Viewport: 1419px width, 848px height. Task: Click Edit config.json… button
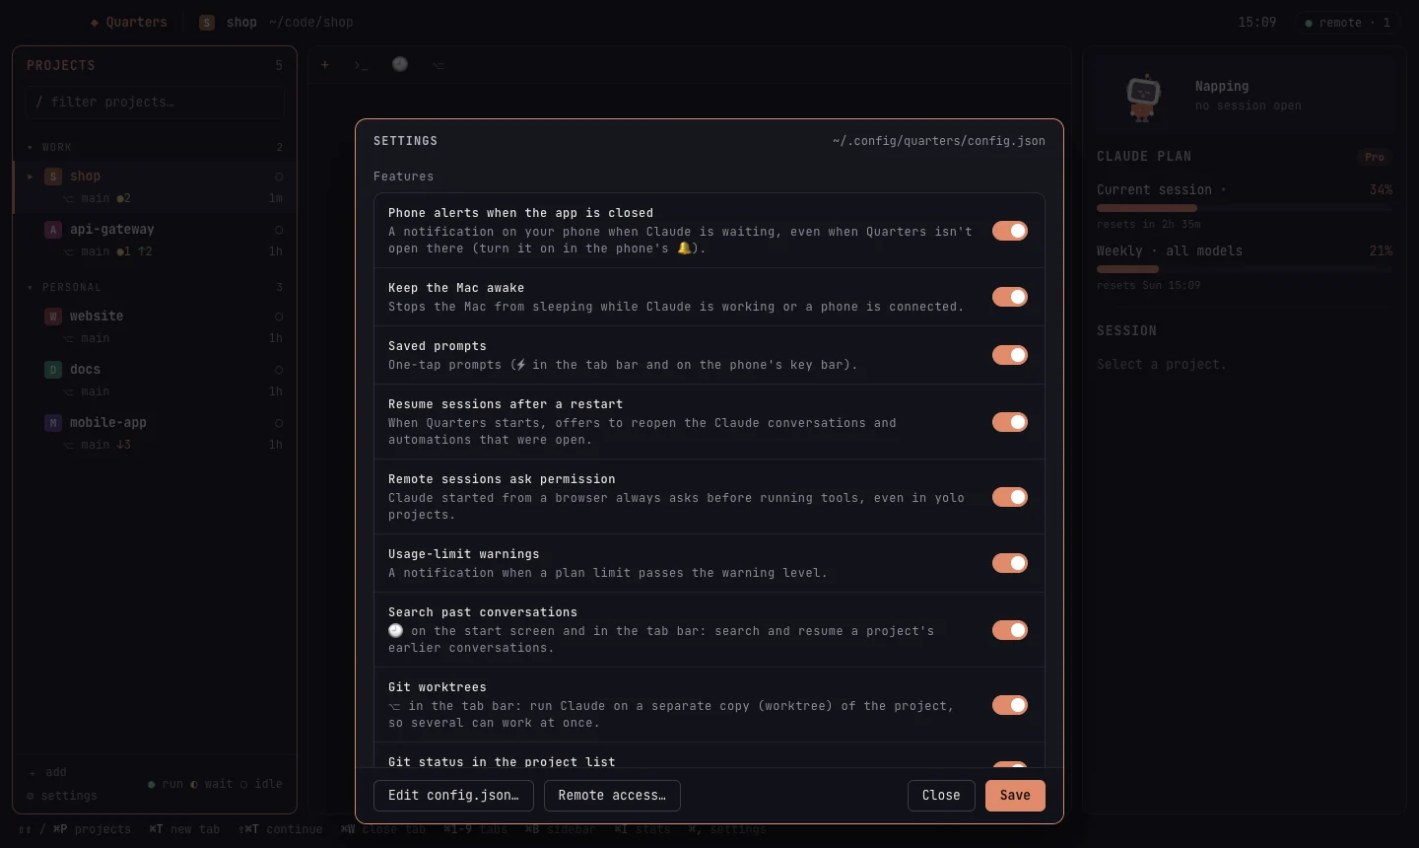coord(453,796)
